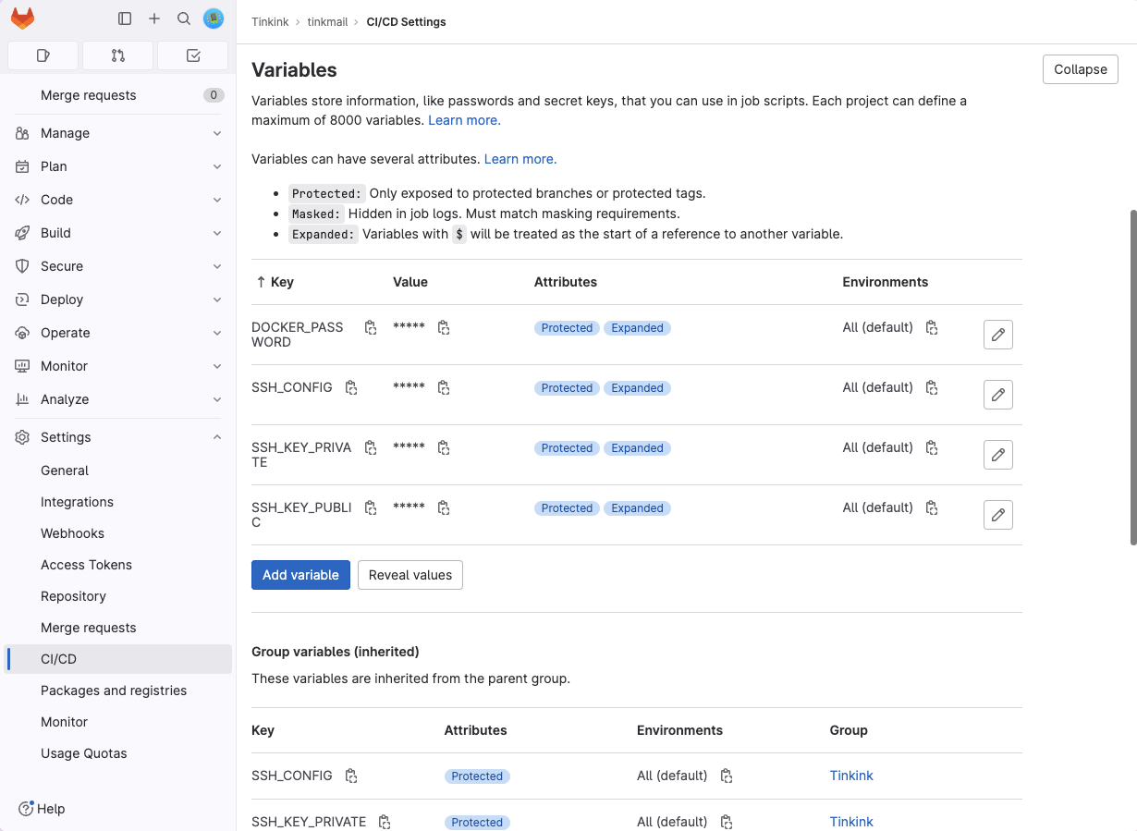The height and width of the screenshot is (831, 1137).
Task: Copy SSH_KEY_PUBLIC value to clipboard
Action: (x=444, y=507)
